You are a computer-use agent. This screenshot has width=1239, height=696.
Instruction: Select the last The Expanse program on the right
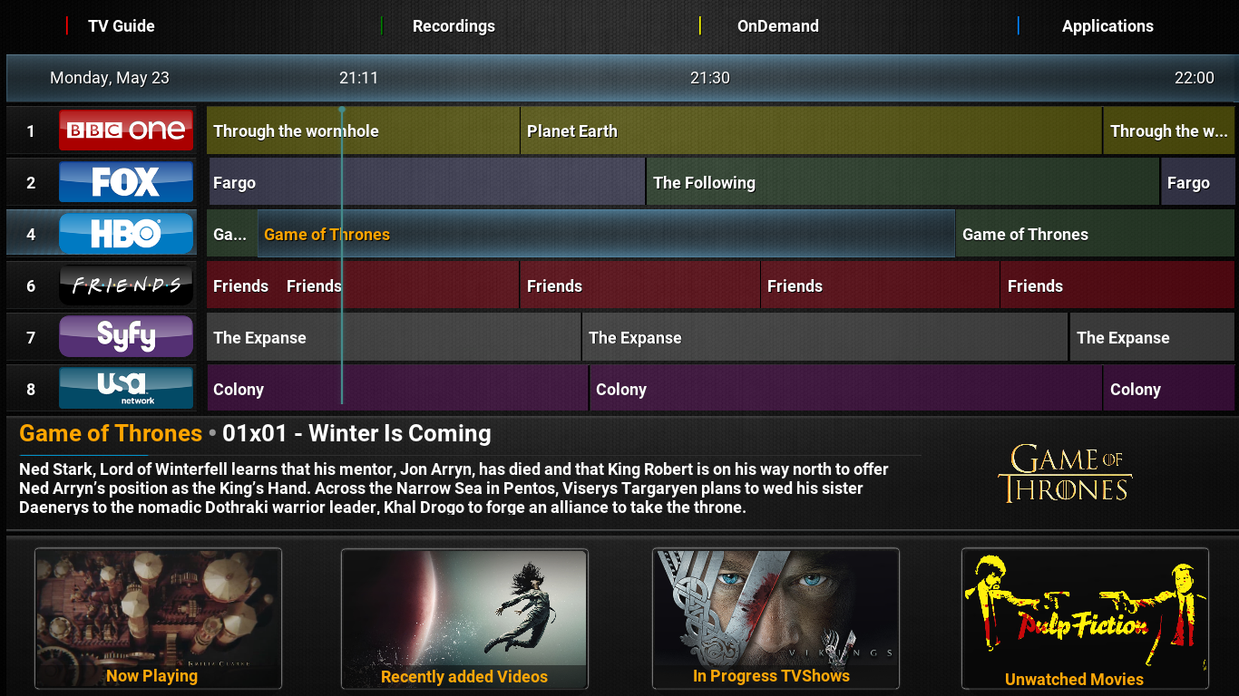coord(1152,337)
